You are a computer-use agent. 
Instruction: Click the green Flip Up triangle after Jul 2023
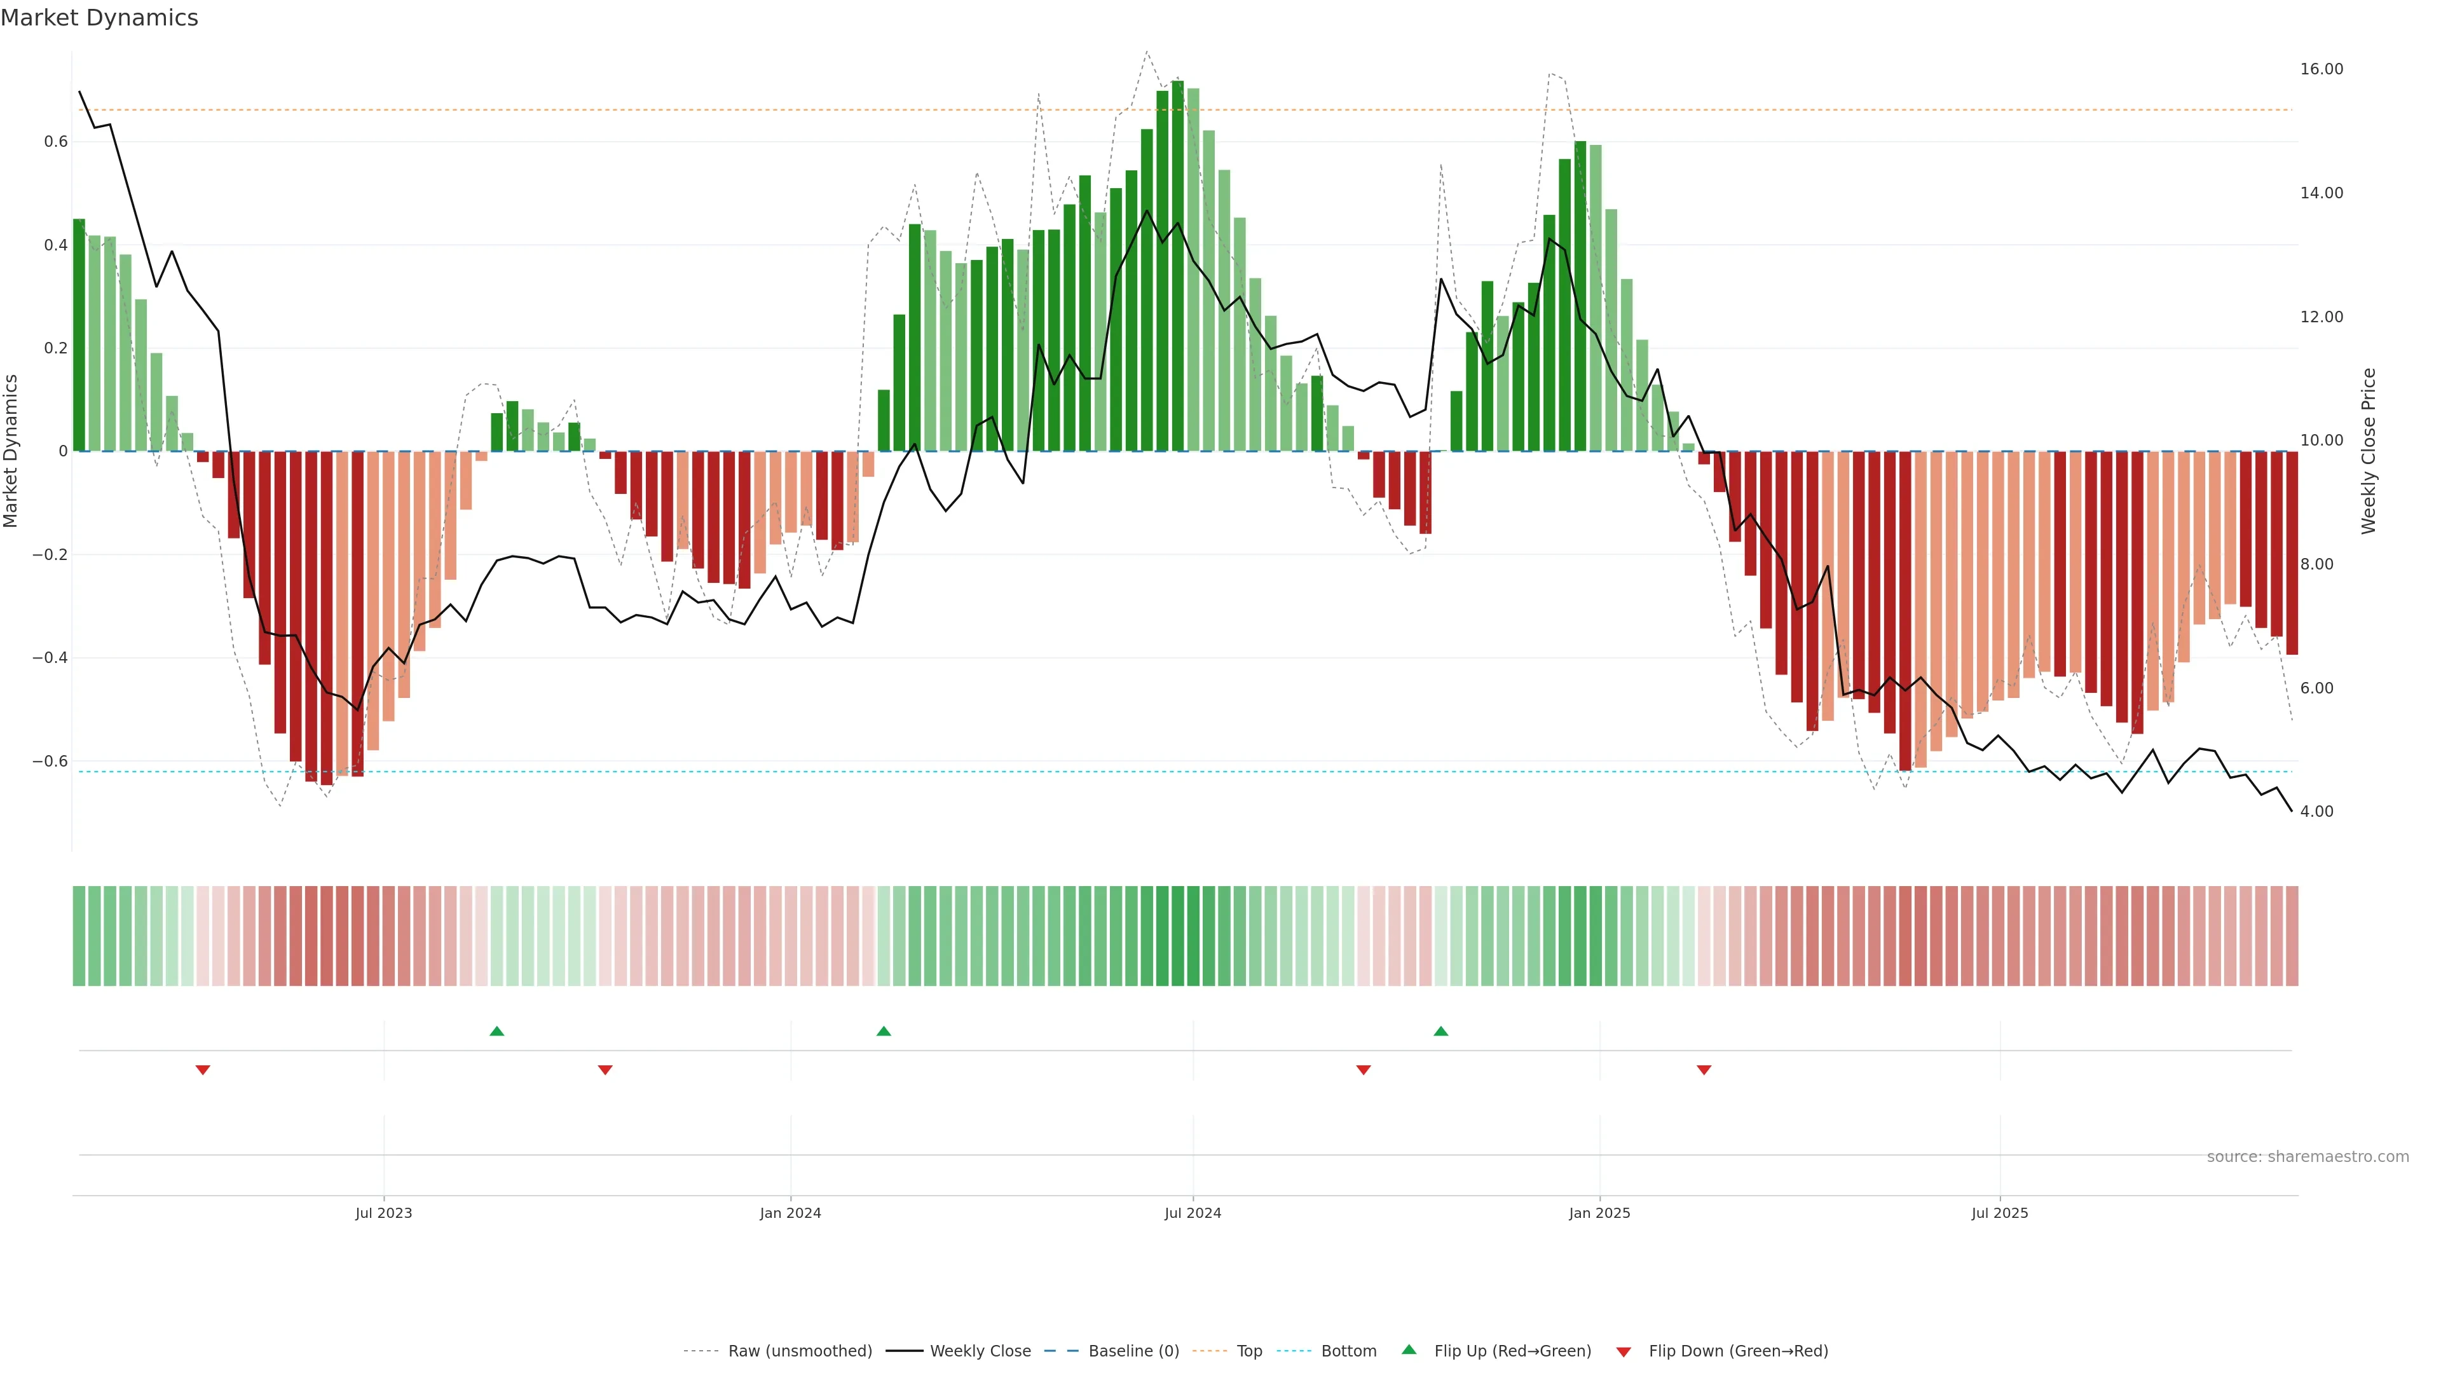click(x=496, y=1031)
